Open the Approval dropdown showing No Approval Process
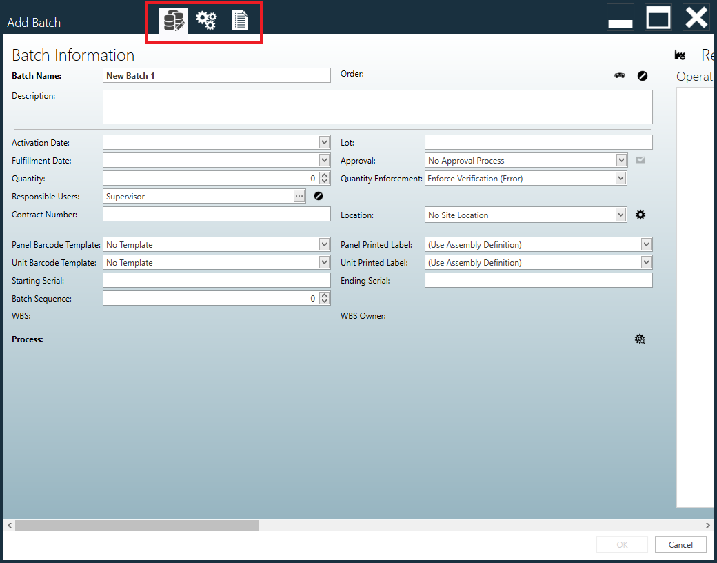Viewport: 717px width, 563px height. tap(620, 160)
